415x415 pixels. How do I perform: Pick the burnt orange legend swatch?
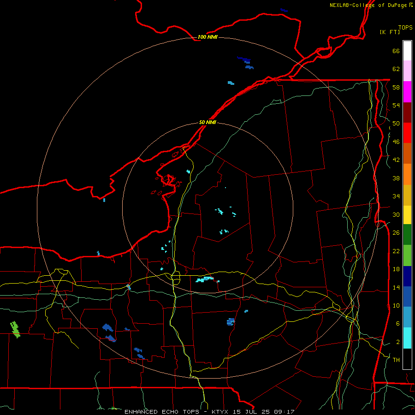pos(407,153)
